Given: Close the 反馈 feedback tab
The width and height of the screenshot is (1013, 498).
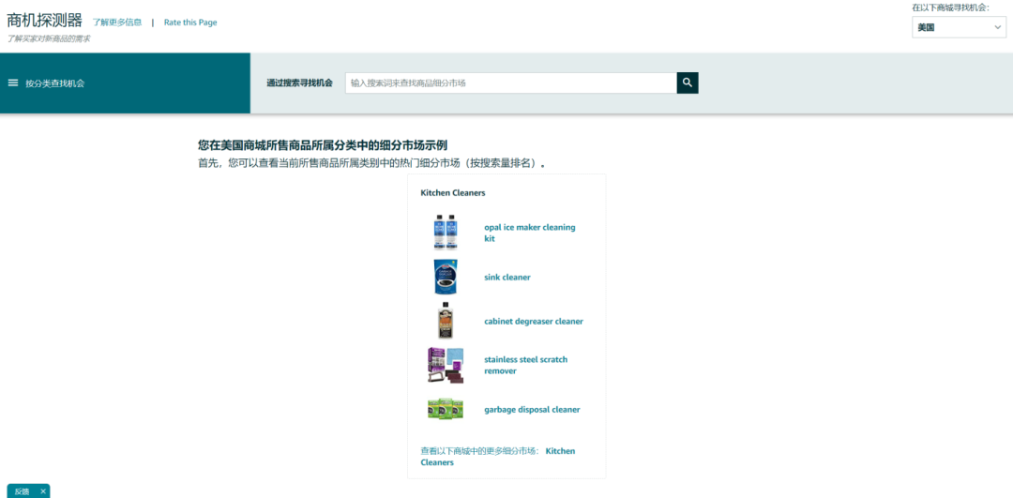Looking at the screenshot, I should point(43,490).
